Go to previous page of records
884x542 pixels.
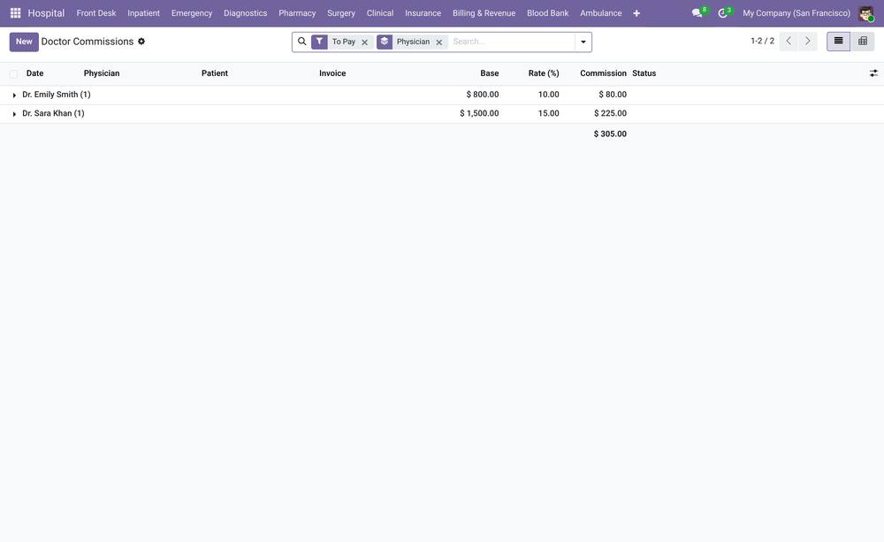pyautogui.click(x=789, y=42)
